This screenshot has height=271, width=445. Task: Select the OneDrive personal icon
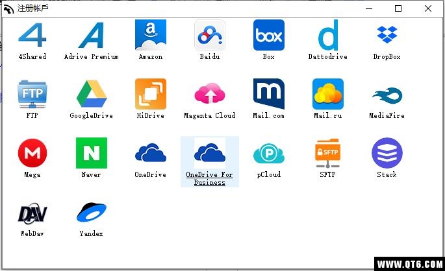pyautogui.click(x=151, y=152)
